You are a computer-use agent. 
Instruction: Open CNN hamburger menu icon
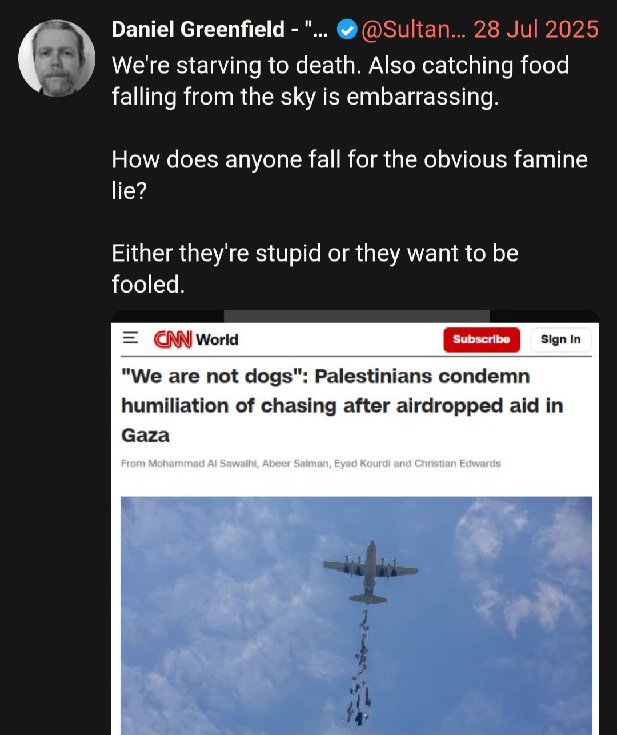131,338
